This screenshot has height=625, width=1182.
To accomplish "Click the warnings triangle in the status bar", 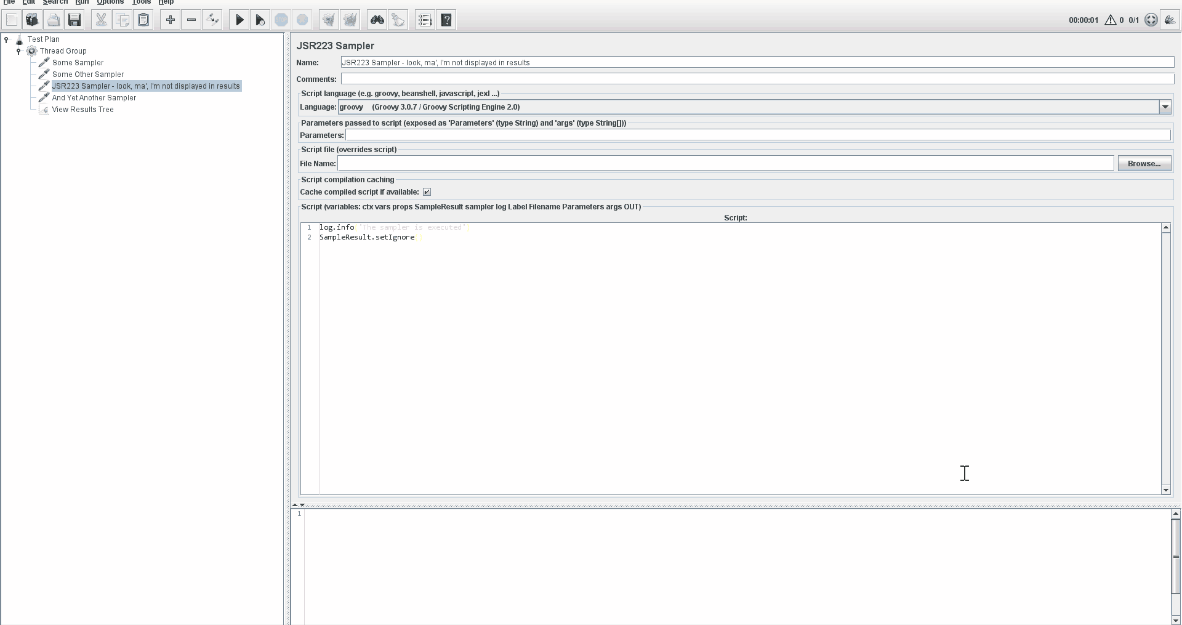I will tap(1111, 20).
